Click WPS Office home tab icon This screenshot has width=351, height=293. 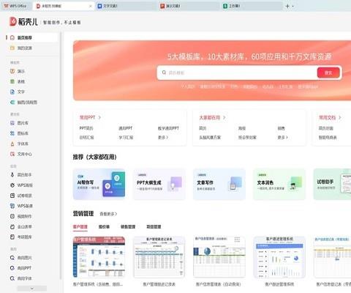pyautogui.click(x=7, y=6)
